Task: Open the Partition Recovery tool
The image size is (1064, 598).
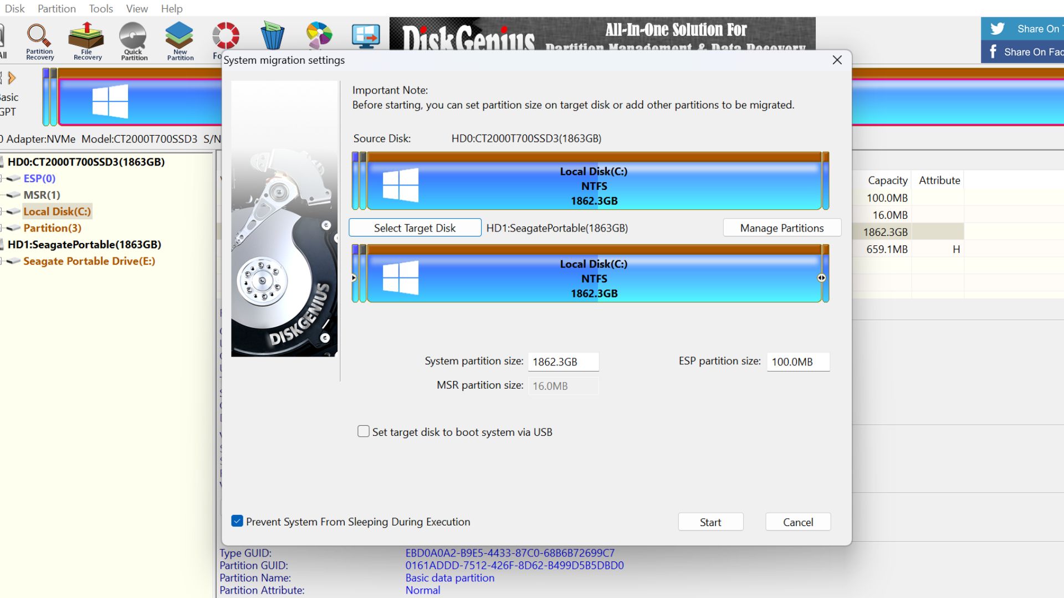Action: [x=39, y=42]
